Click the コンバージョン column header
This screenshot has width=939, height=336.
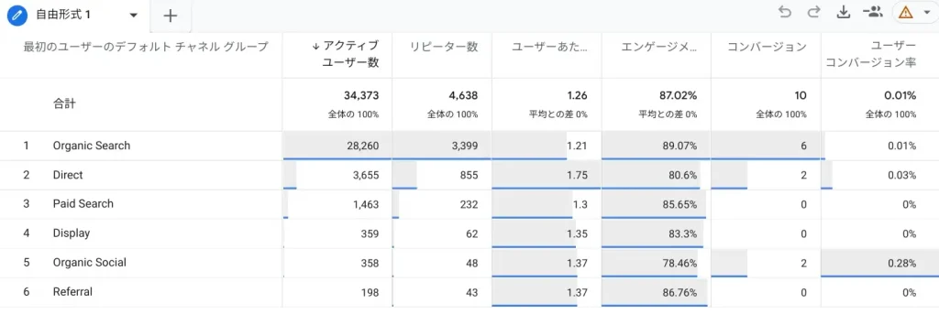click(767, 48)
